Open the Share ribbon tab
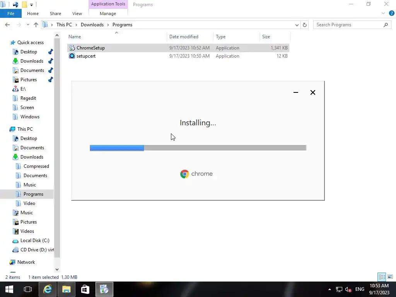 click(55, 14)
